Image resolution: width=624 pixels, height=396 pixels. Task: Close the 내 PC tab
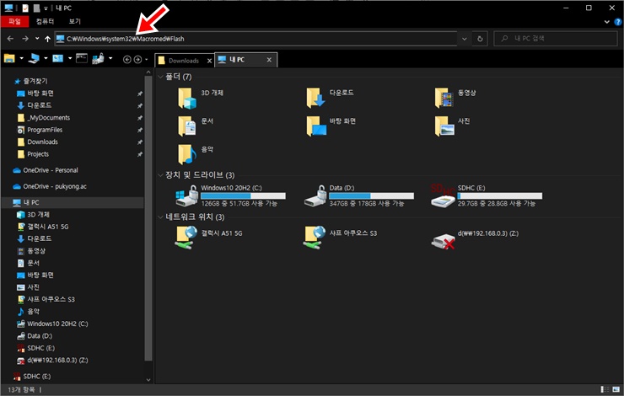[x=269, y=60]
